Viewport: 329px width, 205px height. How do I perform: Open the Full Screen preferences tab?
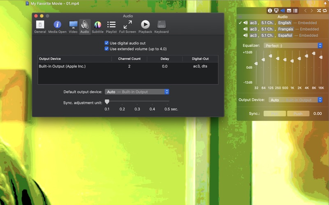[x=127, y=26]
